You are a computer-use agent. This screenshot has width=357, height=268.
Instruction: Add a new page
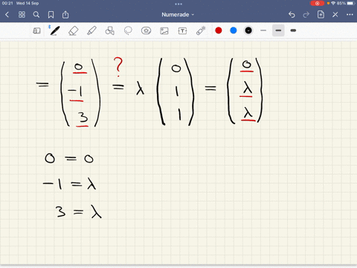pyautogui.click(x=321, y=14)
